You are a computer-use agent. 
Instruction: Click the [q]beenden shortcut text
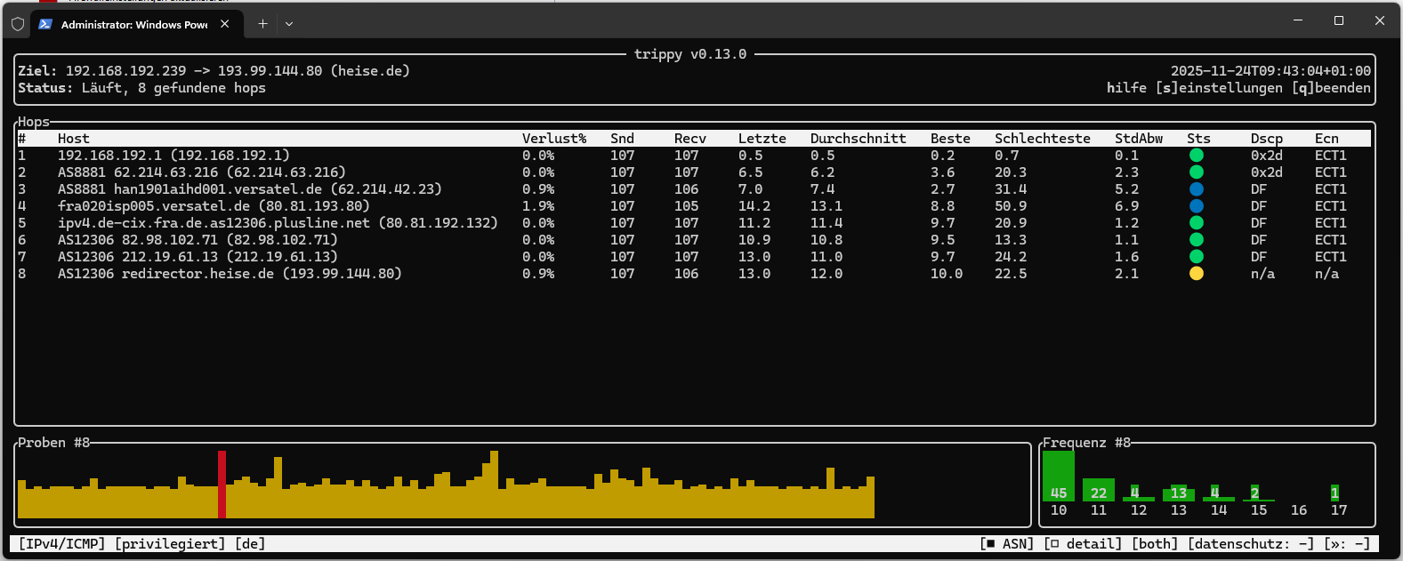click(x=1331, y=87)
